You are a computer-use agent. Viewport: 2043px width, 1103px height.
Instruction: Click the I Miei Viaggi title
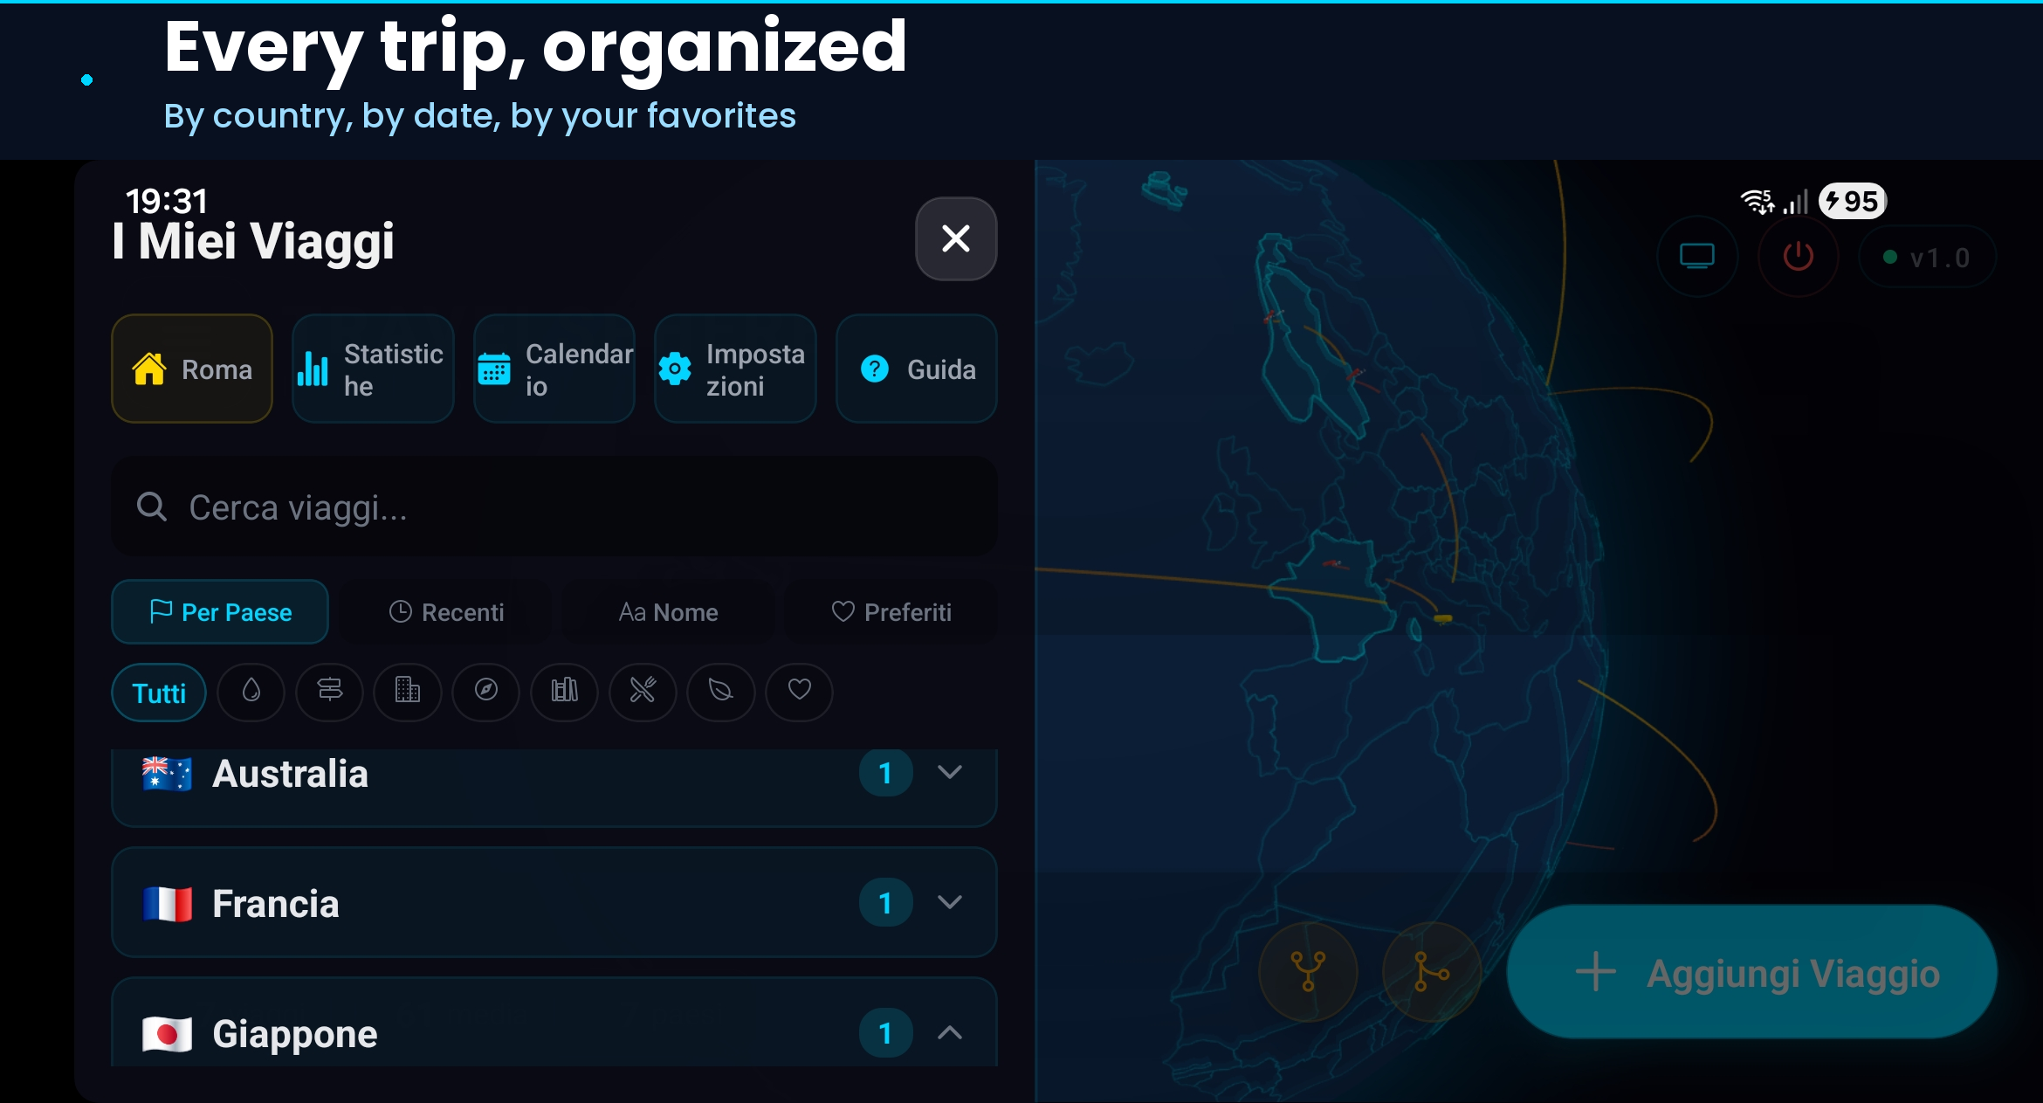click(253, 241)
